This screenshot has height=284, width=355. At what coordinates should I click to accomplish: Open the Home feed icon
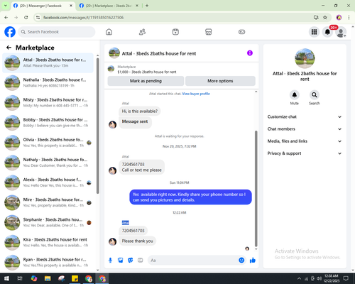109,32
